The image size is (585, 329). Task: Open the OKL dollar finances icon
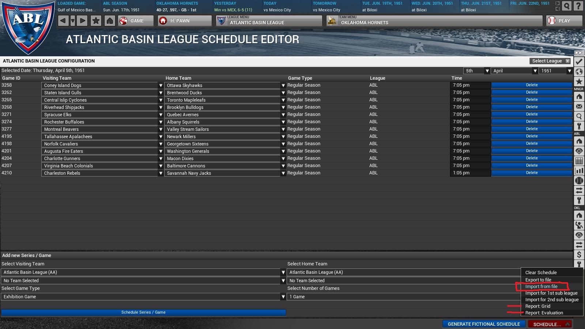(579, 255)
